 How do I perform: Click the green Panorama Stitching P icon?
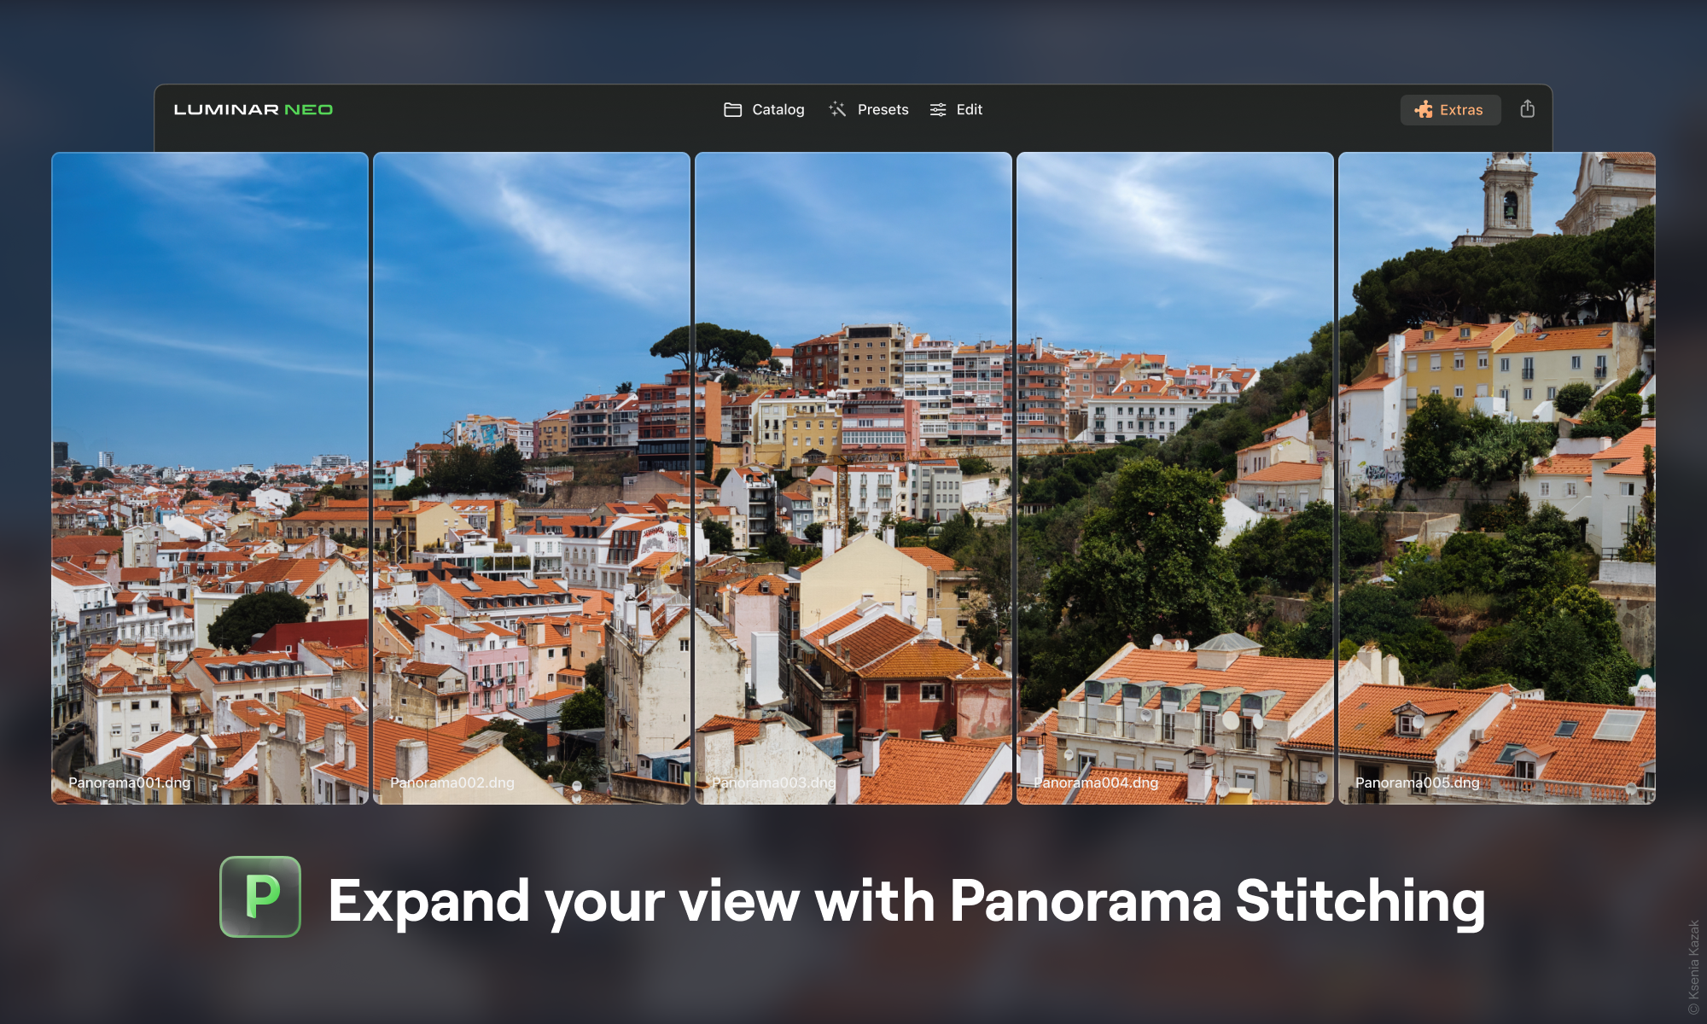coord(260,897)
